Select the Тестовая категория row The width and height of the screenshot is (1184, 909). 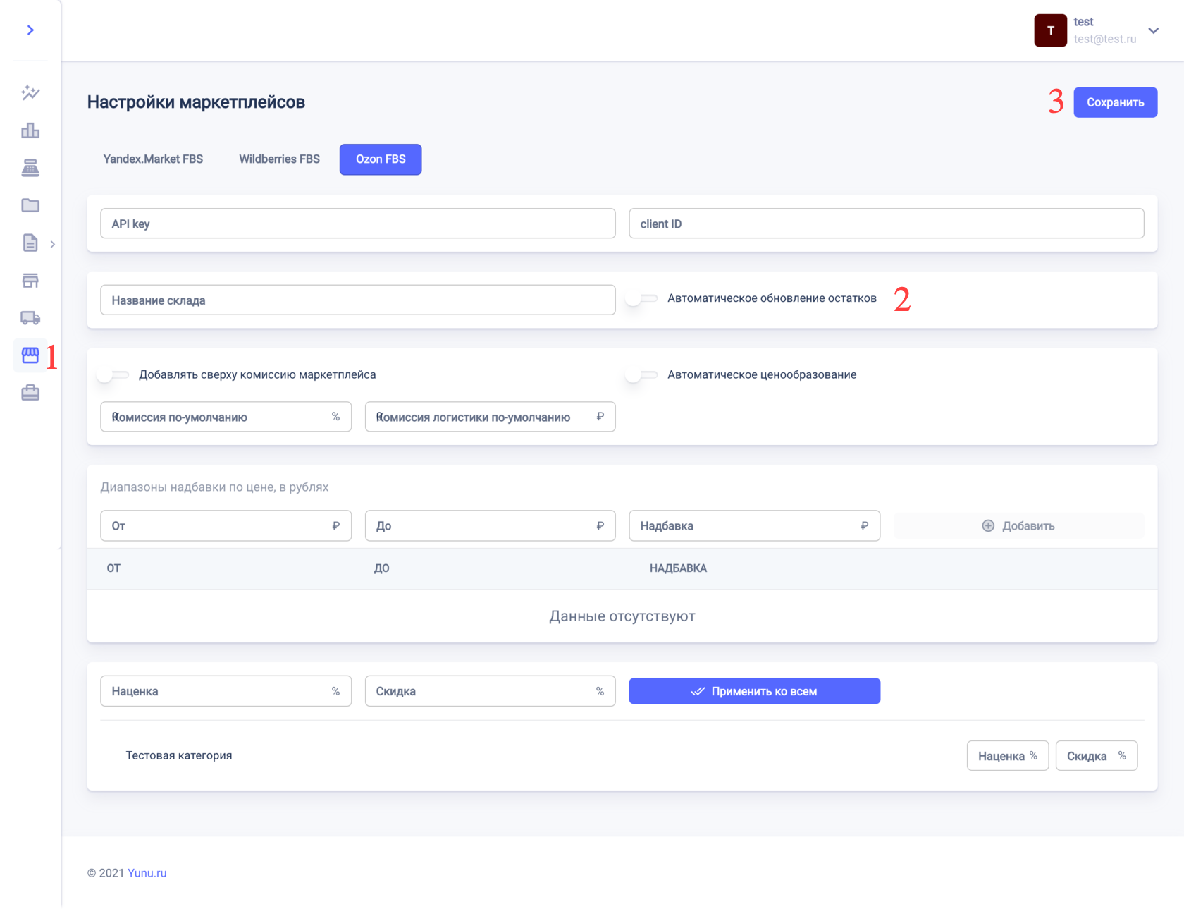(622, 755)
